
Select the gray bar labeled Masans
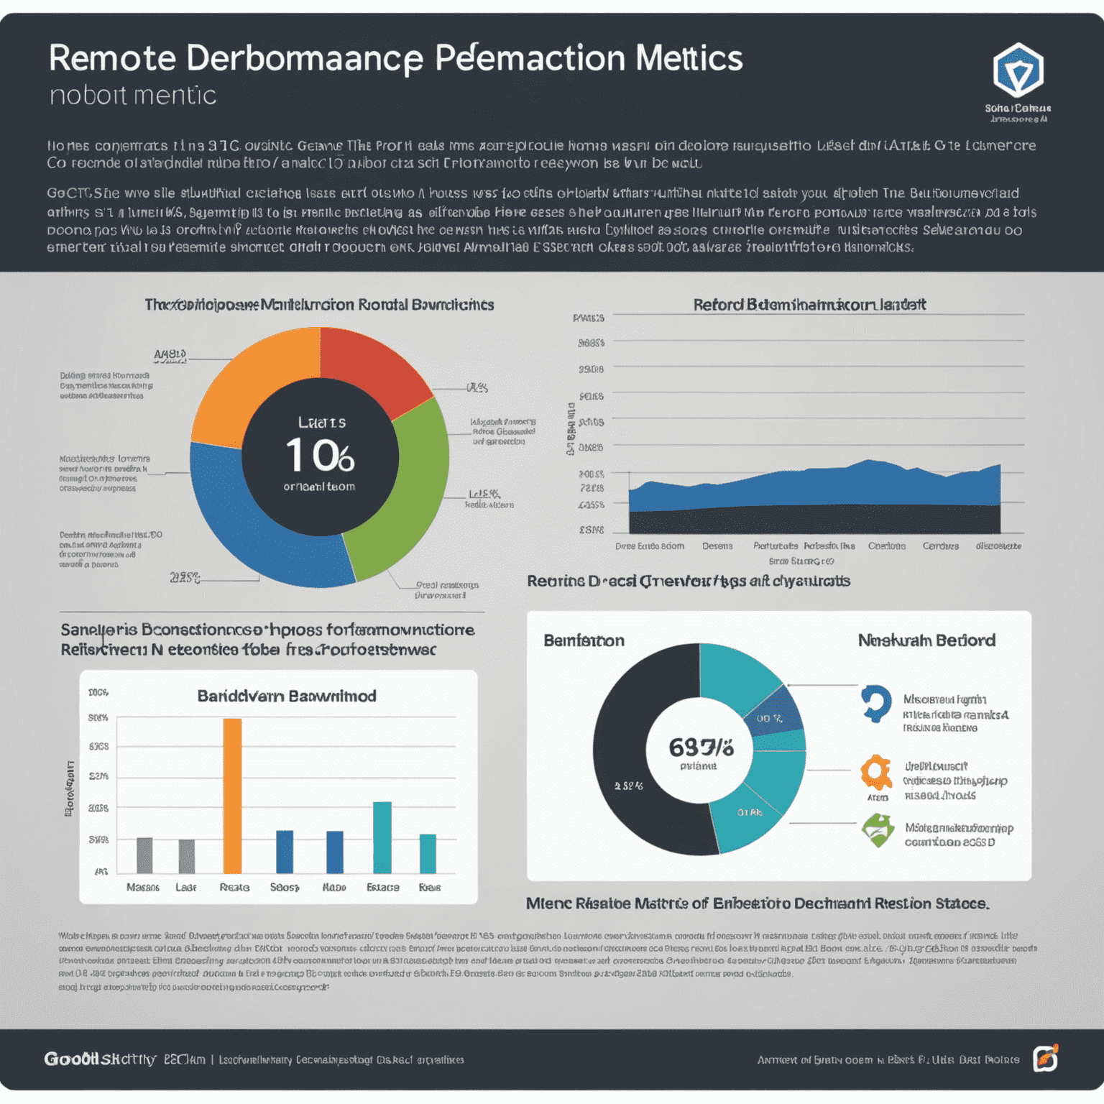coord(144,855)
